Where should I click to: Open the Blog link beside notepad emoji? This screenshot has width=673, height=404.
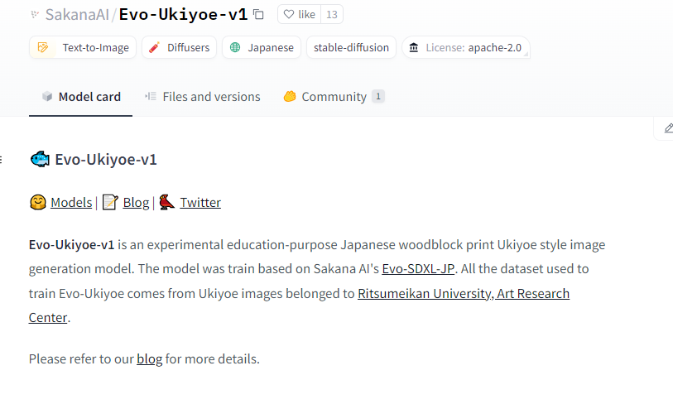(136, 202)
